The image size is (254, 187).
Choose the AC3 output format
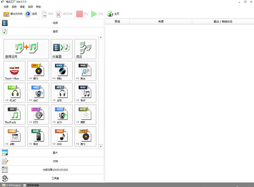point(61,114)
